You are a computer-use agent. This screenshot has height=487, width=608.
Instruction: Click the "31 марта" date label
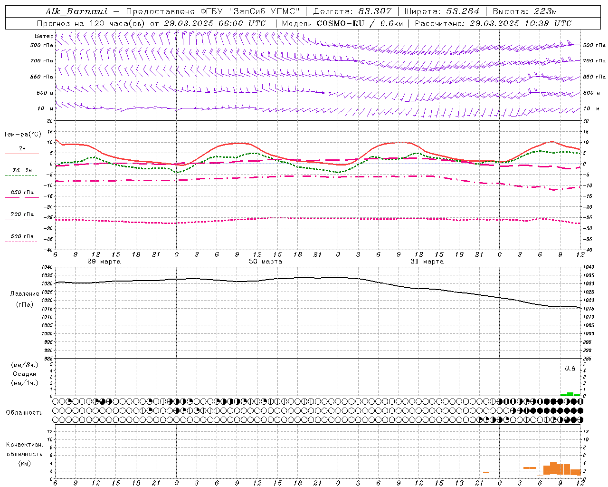point(427,262)
